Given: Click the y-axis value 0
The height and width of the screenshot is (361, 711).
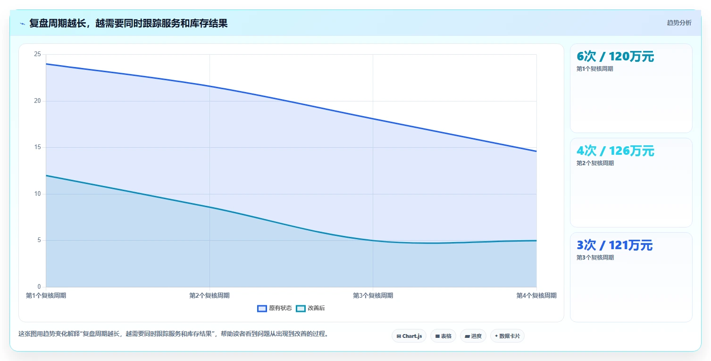Looking at the screenshot, I should pyautogui.click(x=39, y=287).
